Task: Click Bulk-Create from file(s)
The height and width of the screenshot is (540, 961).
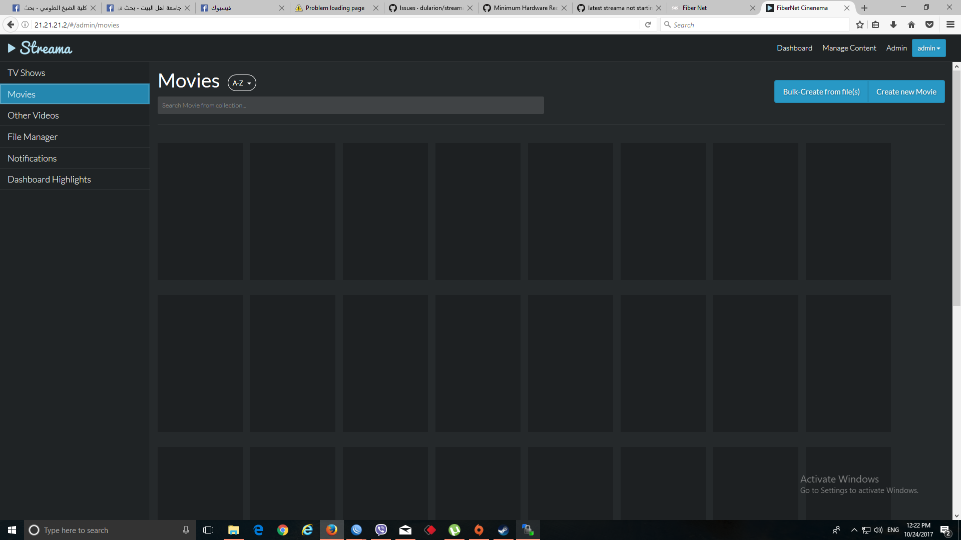Action: point(821,91)
